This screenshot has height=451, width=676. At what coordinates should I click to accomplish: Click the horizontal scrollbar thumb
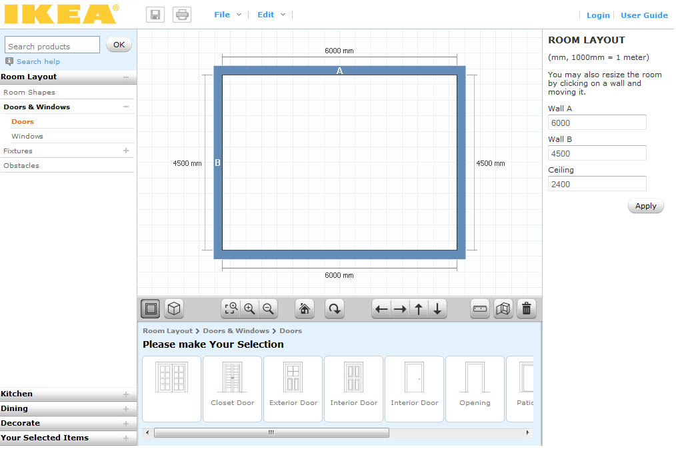point(271,432)
